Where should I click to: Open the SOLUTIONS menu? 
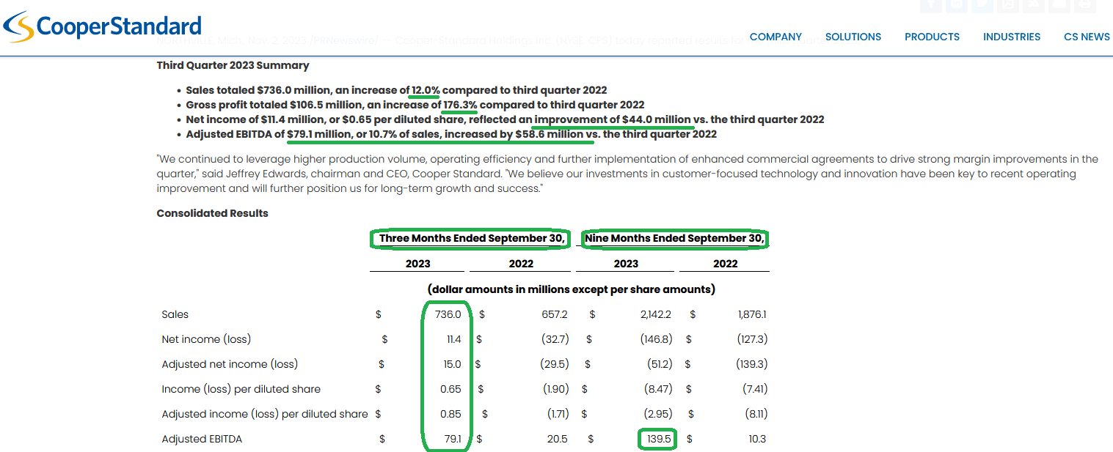click(x=853, y=37)
